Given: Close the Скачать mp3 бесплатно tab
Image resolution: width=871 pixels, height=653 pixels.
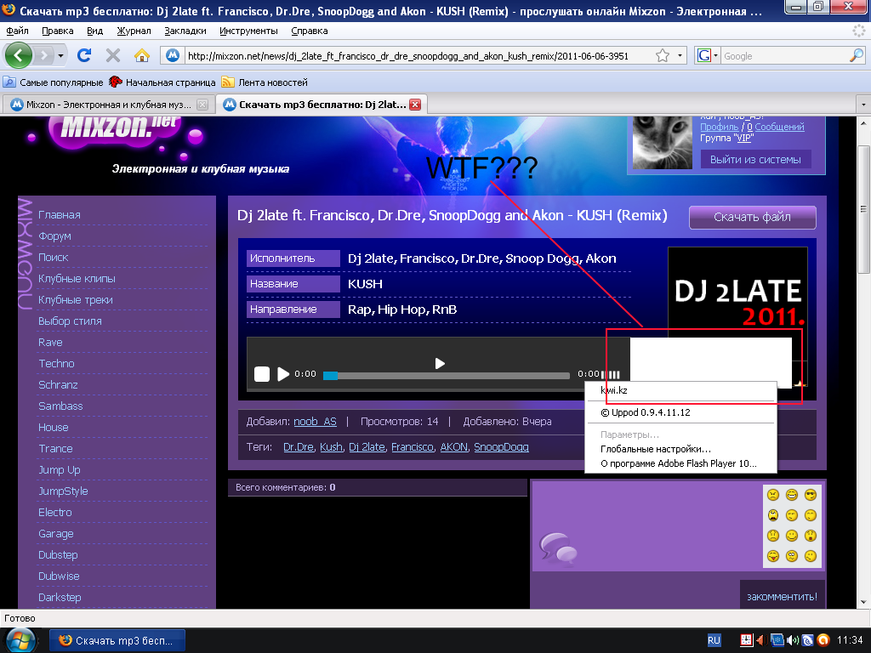Looking at the screenshot, I should click(x=415, y=105).
